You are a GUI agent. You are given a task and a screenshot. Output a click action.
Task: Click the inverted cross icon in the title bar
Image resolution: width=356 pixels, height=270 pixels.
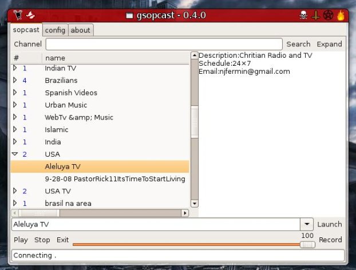pyautogui.click(x=315, y=15)
